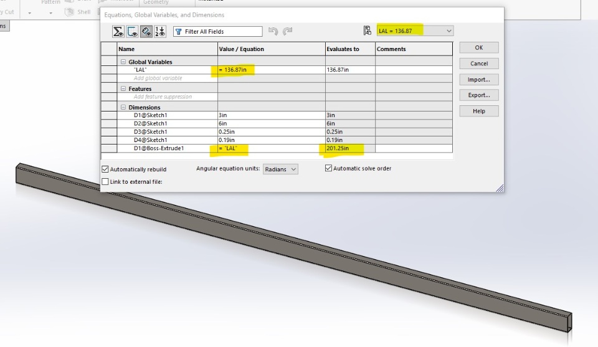Image resolution: width=598 pixels, height=347 pixels.
Task: Collapse the Global Variables section
Action: 123,62
